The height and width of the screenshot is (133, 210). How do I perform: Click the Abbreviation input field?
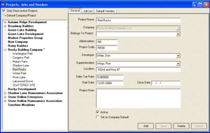[107, 42]
